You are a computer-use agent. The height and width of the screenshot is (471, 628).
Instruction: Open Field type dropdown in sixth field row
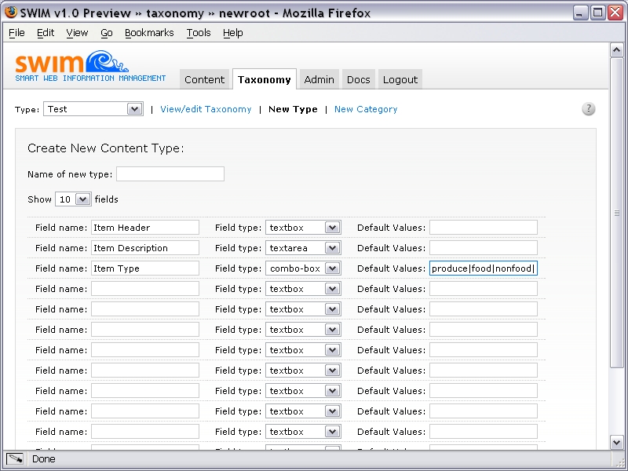[x=303, y=330]
